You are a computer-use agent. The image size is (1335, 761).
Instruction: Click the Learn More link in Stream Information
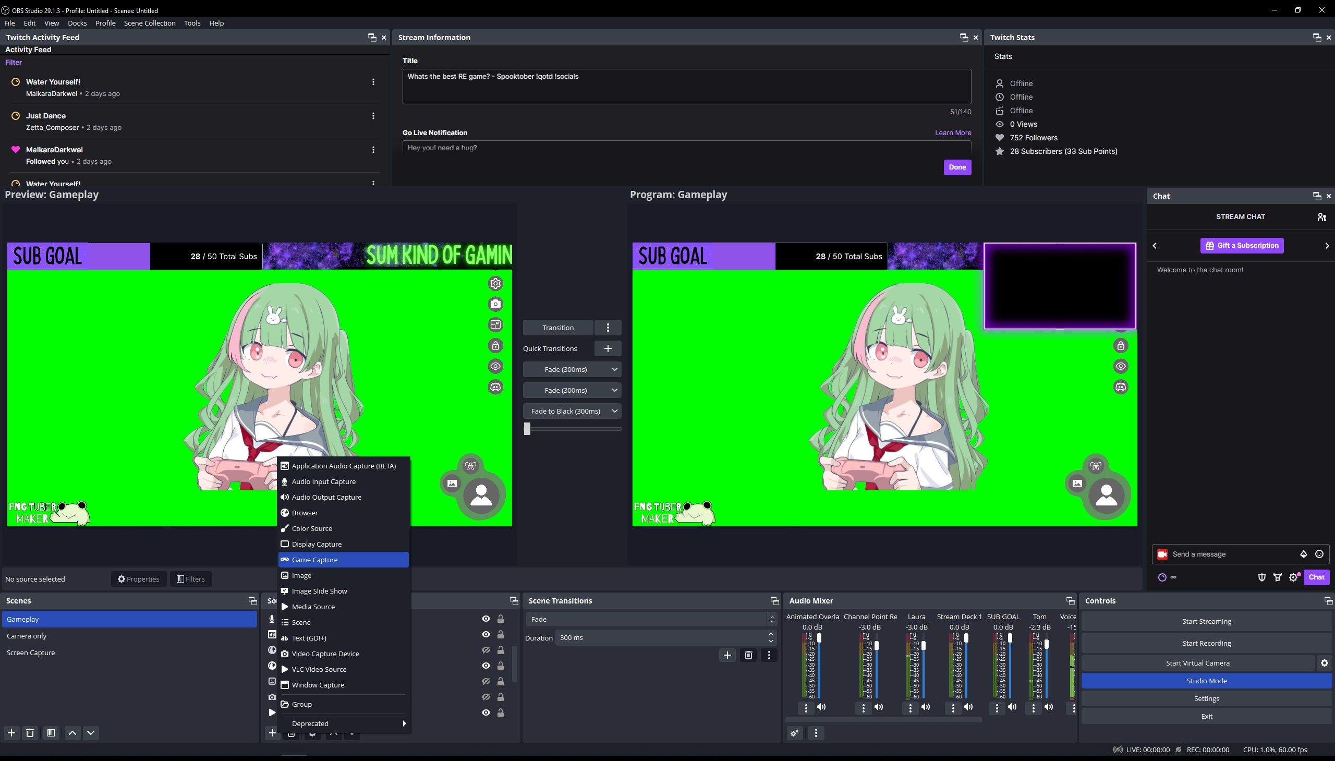tap(953, 132)
